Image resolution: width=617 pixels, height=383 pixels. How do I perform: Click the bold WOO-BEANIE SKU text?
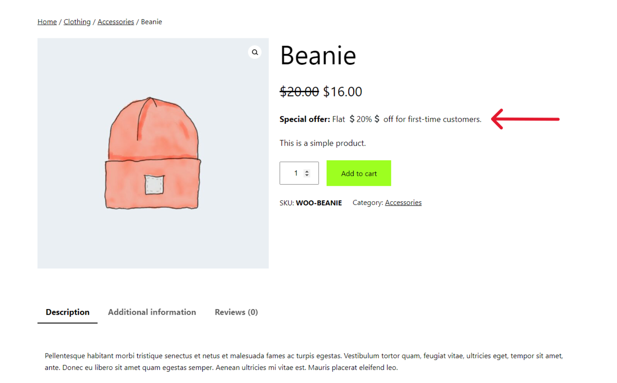tap(319, 202)
